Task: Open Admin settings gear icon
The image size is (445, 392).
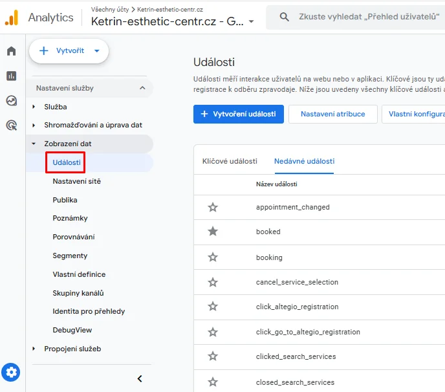Action: point(11,372)
